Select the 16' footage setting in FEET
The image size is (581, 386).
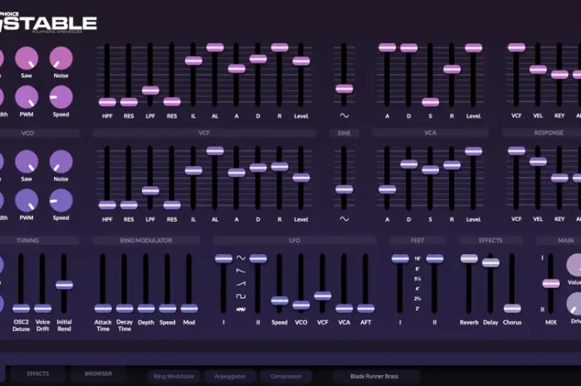[417, 259]
